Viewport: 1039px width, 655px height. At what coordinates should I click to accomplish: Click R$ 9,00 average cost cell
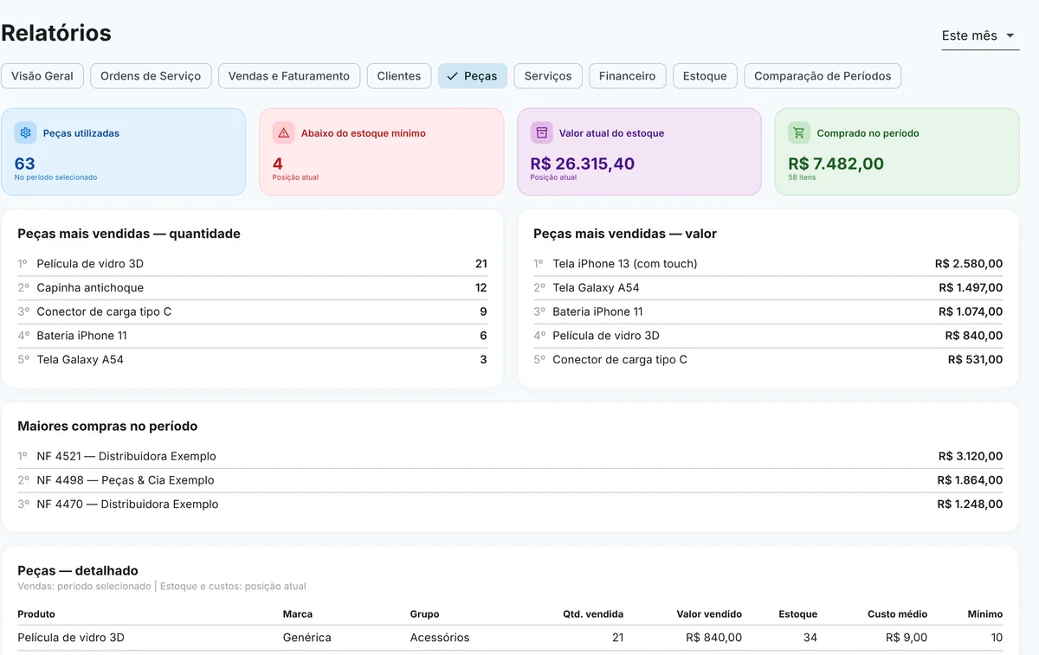[x=907, y=638]
